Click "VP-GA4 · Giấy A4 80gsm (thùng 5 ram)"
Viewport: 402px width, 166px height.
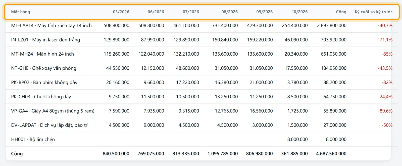pyautogui.click(x=53, y=111)
